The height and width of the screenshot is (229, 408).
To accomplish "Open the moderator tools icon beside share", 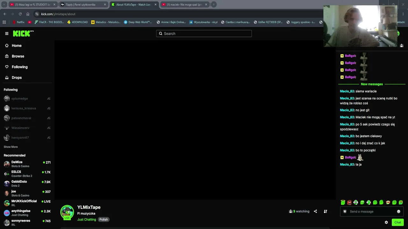I will pos(325,211).
